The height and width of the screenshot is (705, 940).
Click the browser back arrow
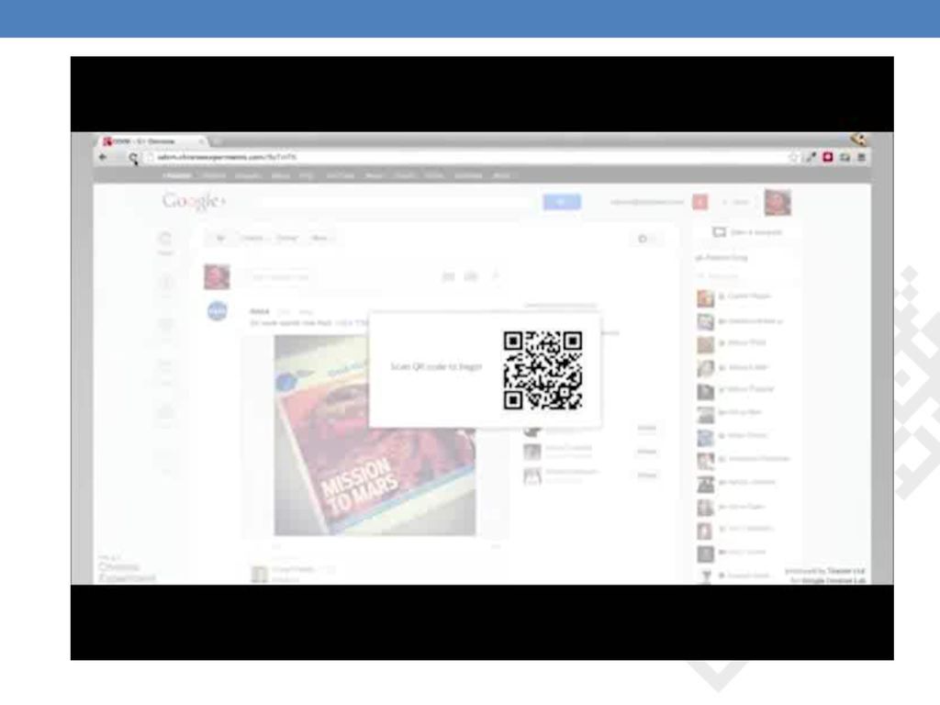tap(103, 157)
